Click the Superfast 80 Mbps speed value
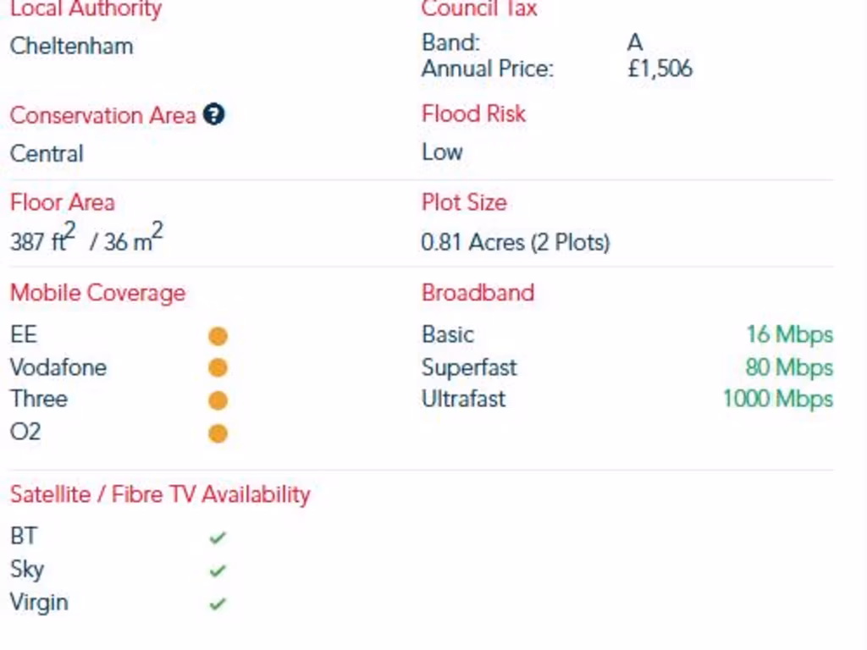Screen dimensions: 867x650 [x=789, y=367]
